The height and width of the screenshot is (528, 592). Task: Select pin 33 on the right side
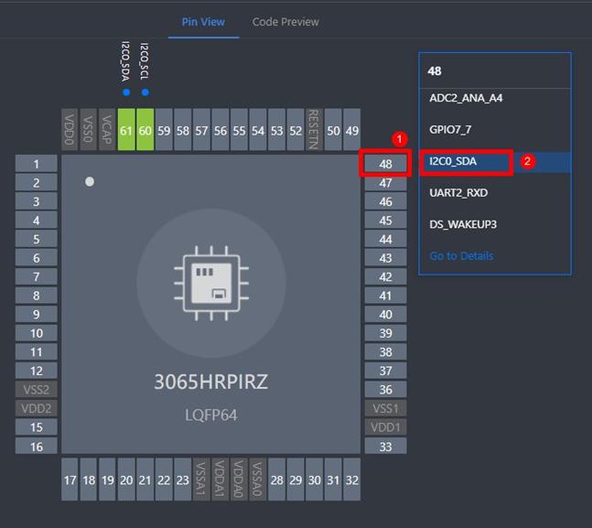point(385,447)
